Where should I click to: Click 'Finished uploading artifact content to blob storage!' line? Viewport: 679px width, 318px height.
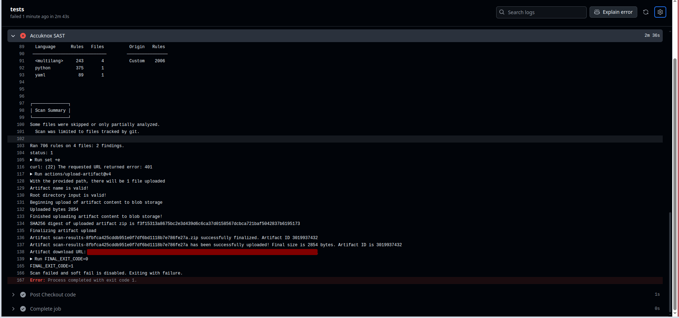point(96,216)
